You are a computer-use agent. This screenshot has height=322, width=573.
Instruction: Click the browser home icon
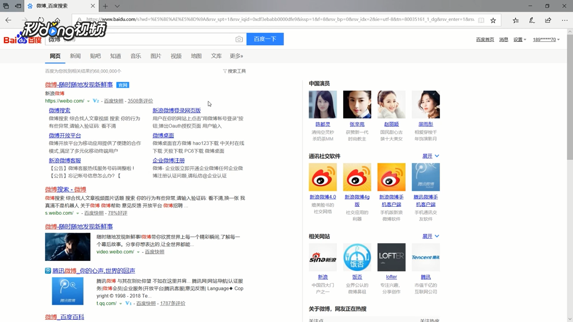point(57,20)
